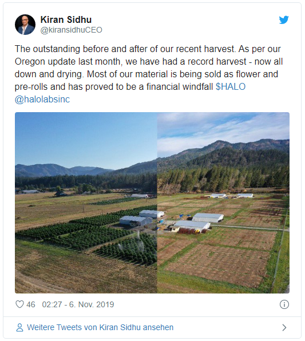Open the before harvest photo on left

pos(86,203)
